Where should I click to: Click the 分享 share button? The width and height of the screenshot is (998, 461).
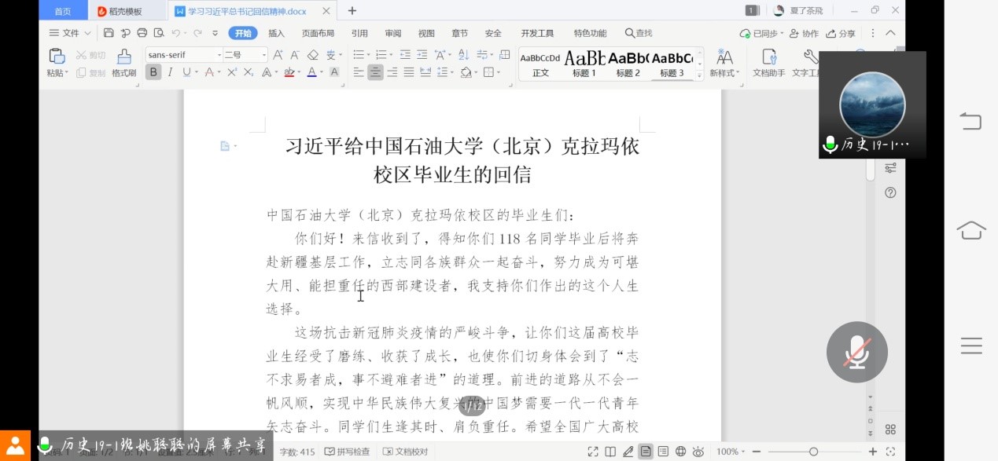click(x=841, y=33)
